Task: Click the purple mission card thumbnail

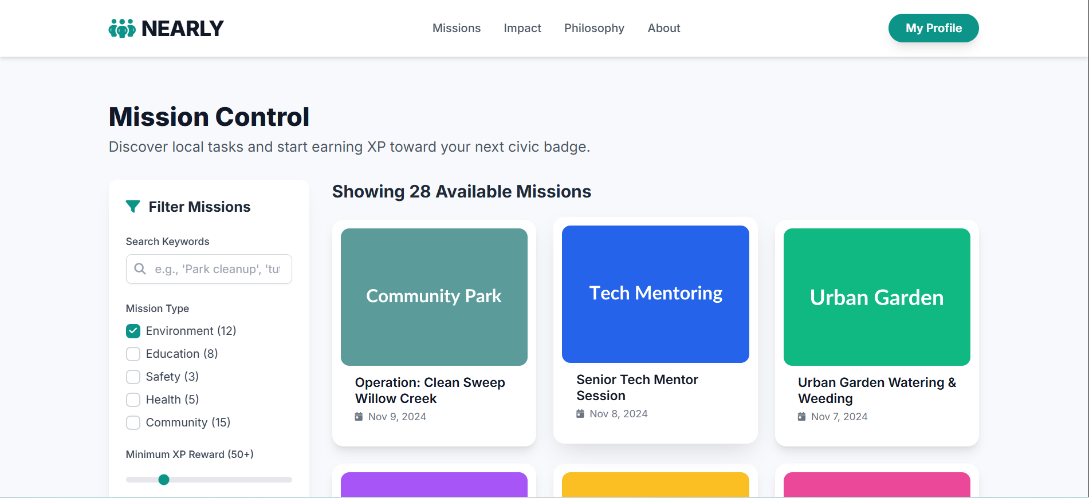Action: (434, 484)
